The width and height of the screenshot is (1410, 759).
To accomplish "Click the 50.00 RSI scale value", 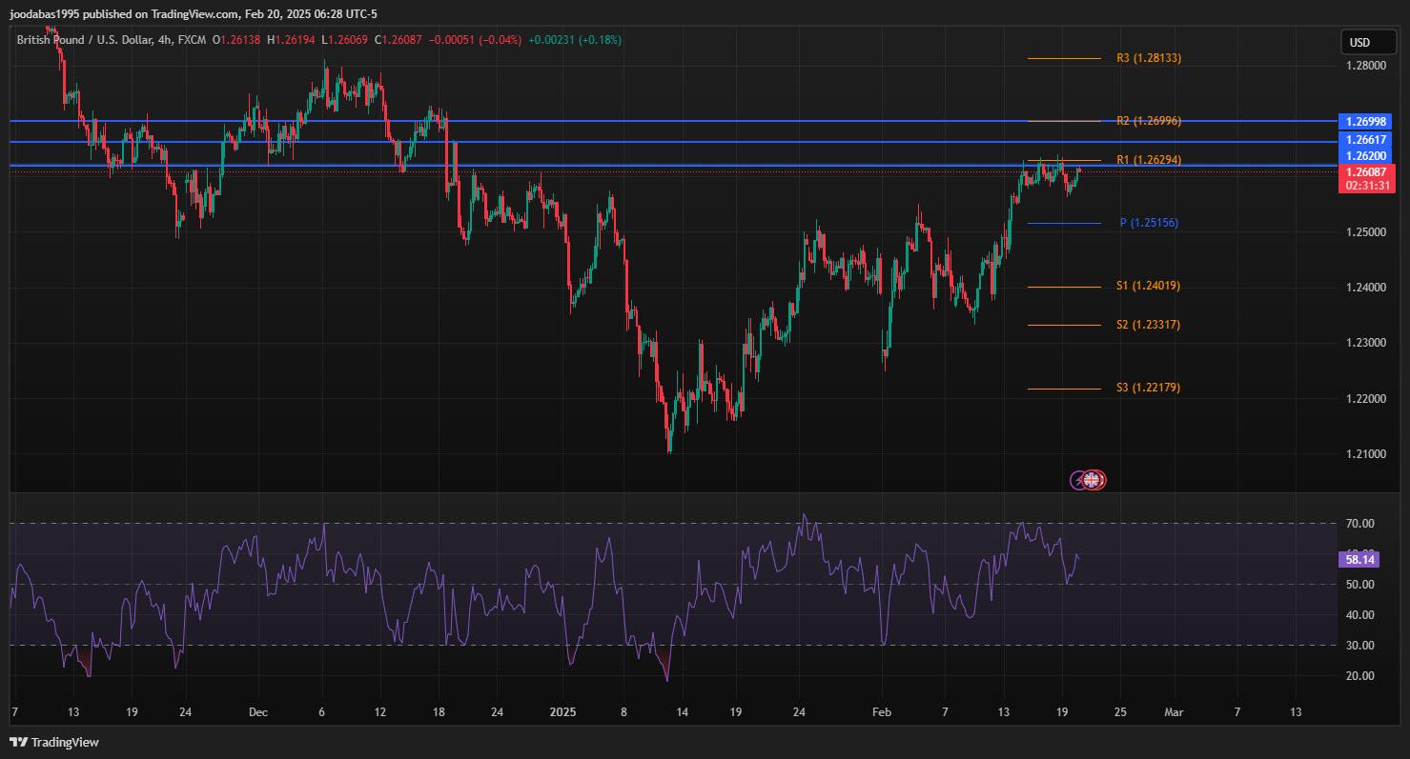I will click(1359, 585).
